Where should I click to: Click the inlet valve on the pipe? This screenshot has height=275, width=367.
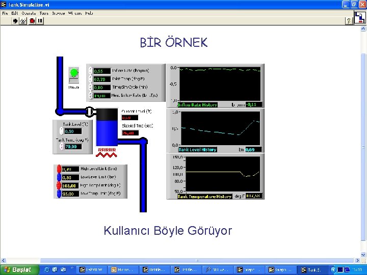89,112
